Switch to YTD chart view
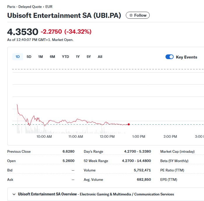The image size is (204, 201). tap(65, 57)
